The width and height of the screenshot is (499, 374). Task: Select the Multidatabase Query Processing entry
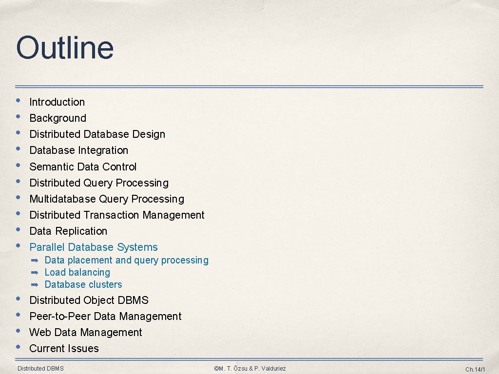pos(107,199)
